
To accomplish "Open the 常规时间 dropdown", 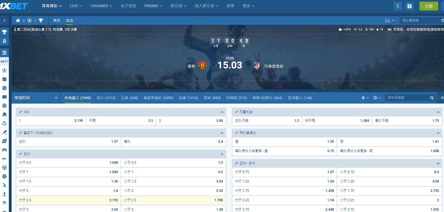I will (36, 98).
